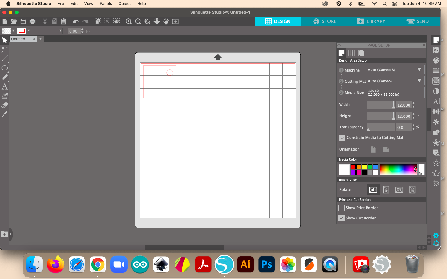Click the Save icon in toolbar
447x279 pixels.
pos(23,21)
